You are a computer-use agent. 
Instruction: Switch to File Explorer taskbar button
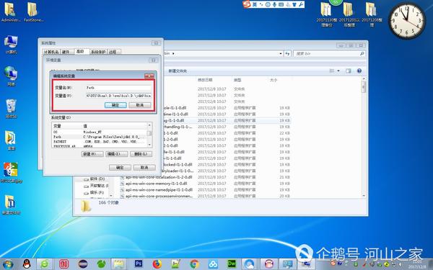click(119, 264)
